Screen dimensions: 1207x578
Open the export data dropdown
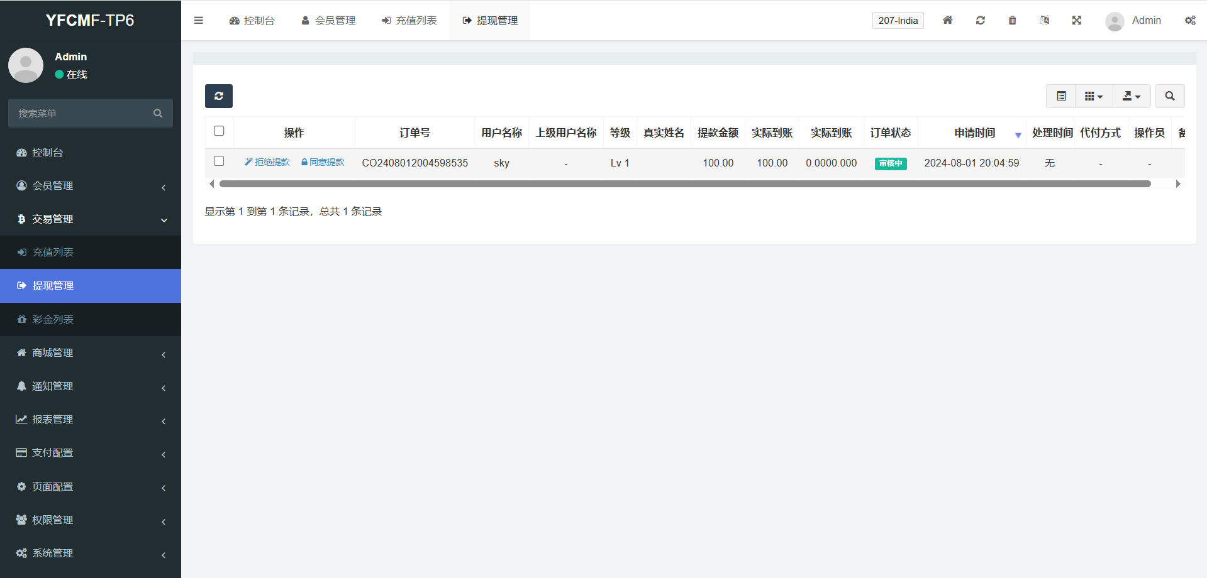point(1132,96)
